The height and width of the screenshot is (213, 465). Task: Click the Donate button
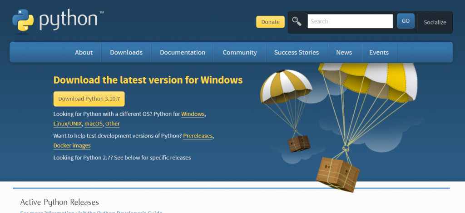[271, 22]
